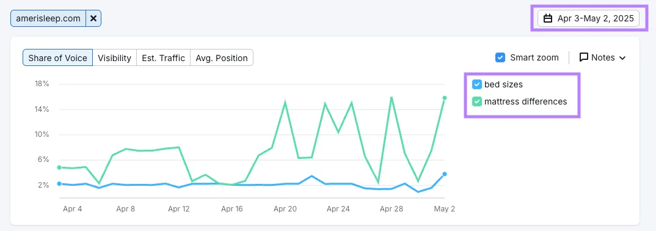This screenshot has height=231, width=656.
Task: Expand the Notes dropdown chevron
Action: click(x=622, y=57)
